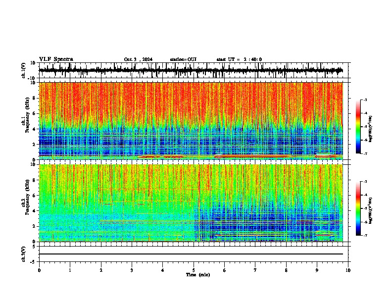Click the "8" minute tick on time axis

coord(286,270)
